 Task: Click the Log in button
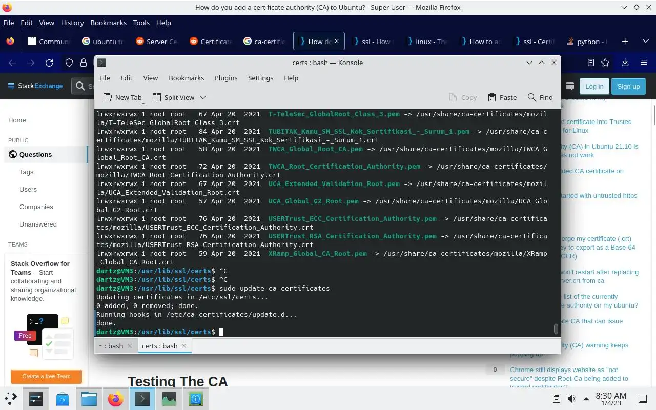594,86
